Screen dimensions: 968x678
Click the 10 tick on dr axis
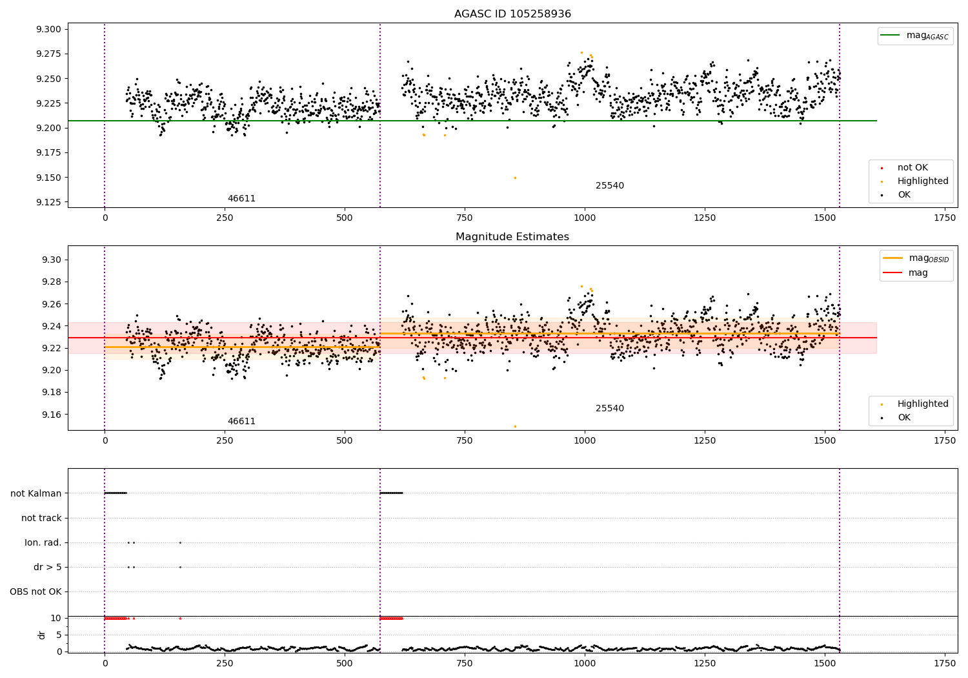click(56, 619)
